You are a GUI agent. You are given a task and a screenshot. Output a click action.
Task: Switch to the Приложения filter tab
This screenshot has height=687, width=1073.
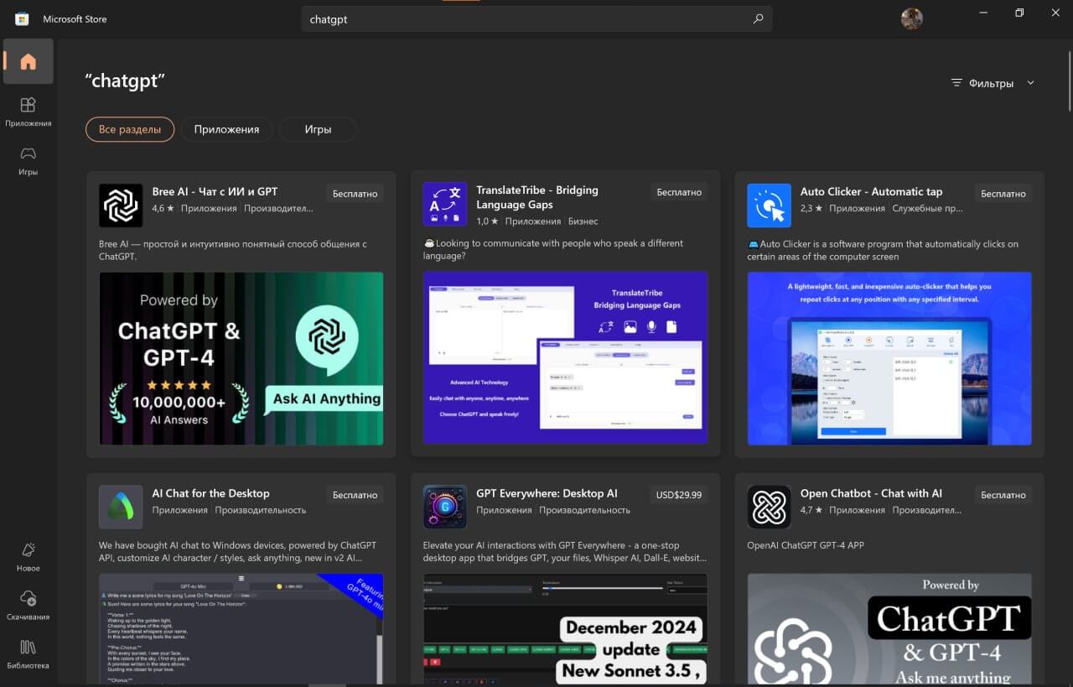pos(226,129)
